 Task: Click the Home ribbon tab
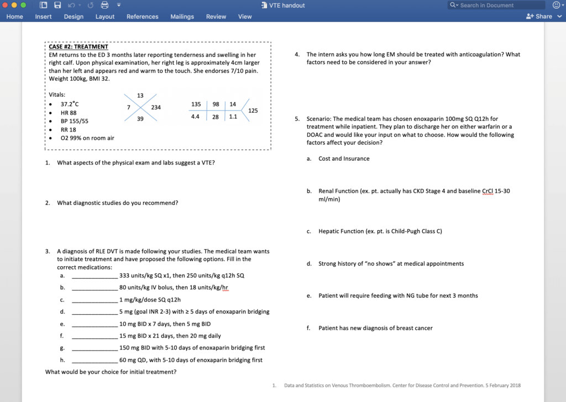(14, 17)
